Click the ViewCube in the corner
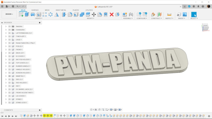This screenshot has height=119, width=212. [205, 27]
